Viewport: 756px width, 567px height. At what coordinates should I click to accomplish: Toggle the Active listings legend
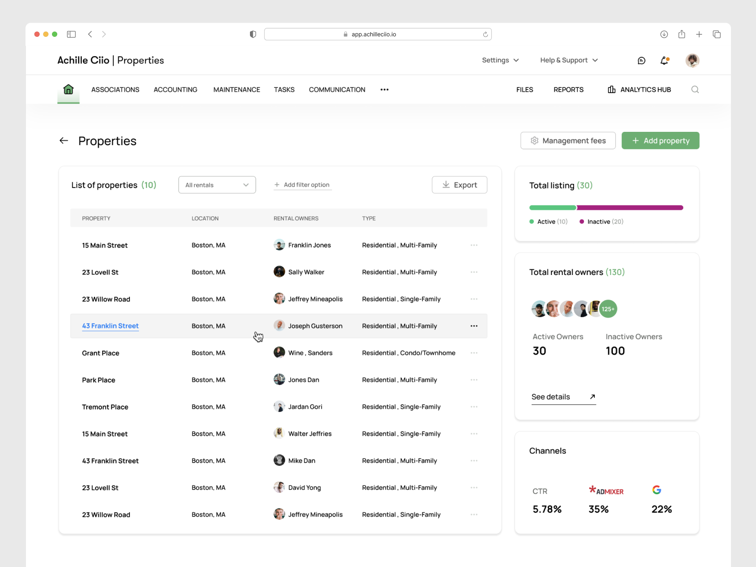coord(548,221)
